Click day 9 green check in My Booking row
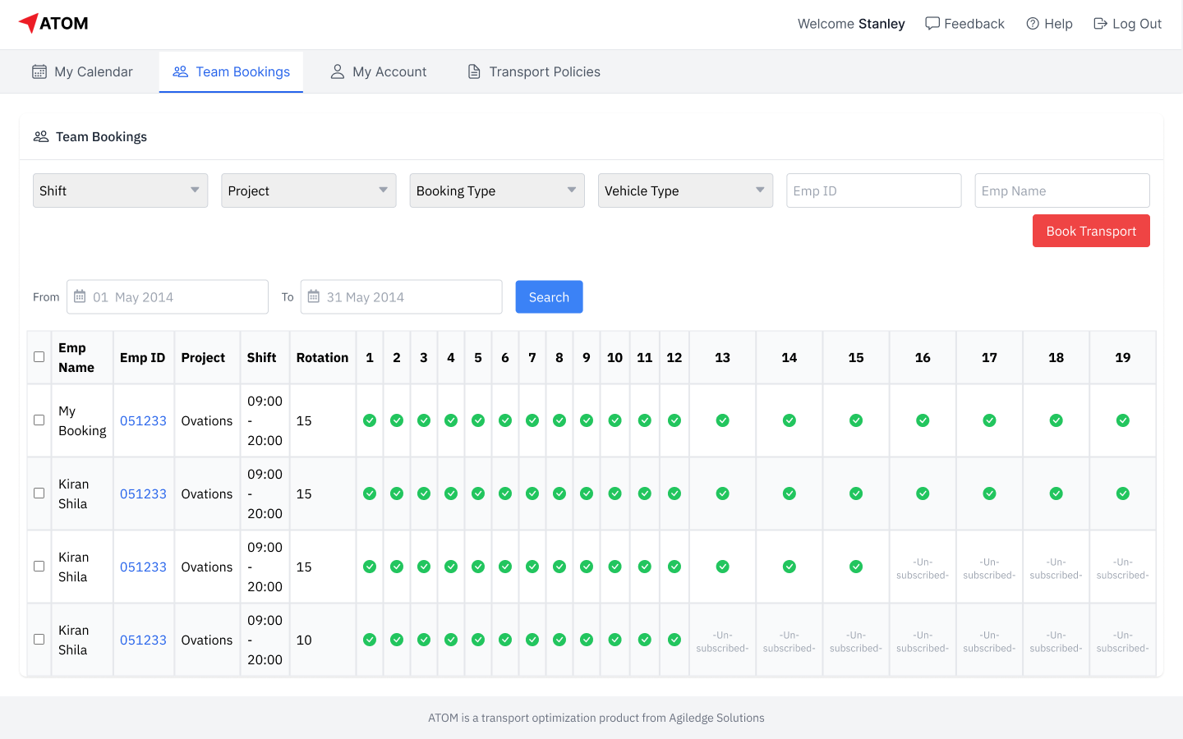 point(587,420)
